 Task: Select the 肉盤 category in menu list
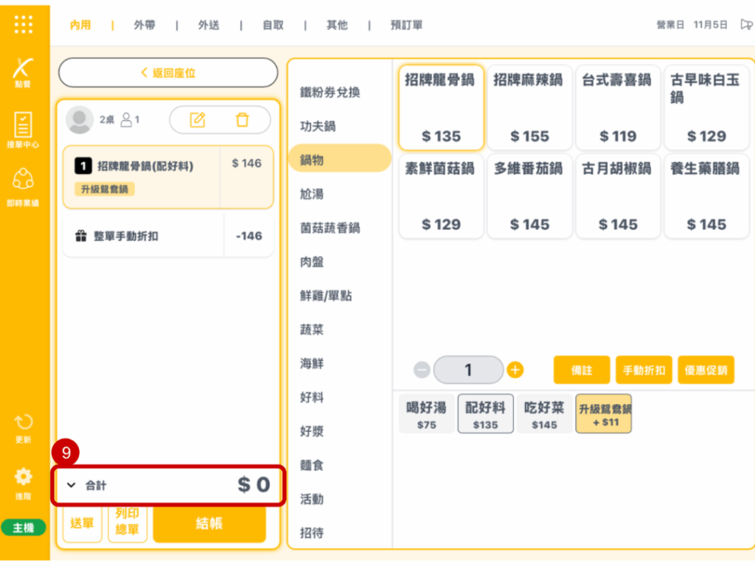coord(312,262)
